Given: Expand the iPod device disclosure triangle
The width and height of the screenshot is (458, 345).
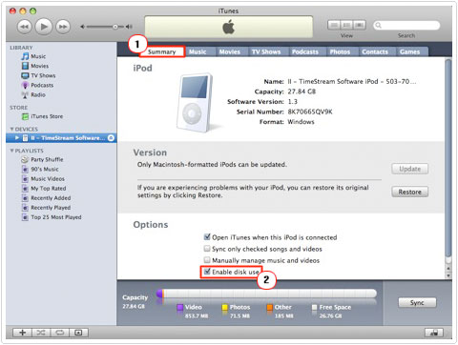Looking at the screenshot, I should pos(17,138).
